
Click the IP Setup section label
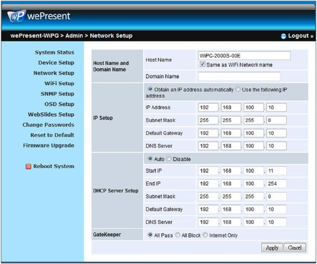(x=103, y=118)
